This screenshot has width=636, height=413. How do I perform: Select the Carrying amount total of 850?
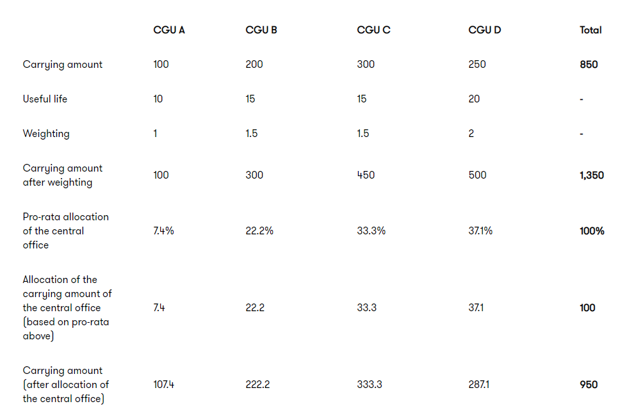pos(589,65)
